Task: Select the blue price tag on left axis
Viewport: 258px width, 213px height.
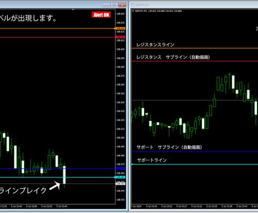Action: tap(121, 169)
